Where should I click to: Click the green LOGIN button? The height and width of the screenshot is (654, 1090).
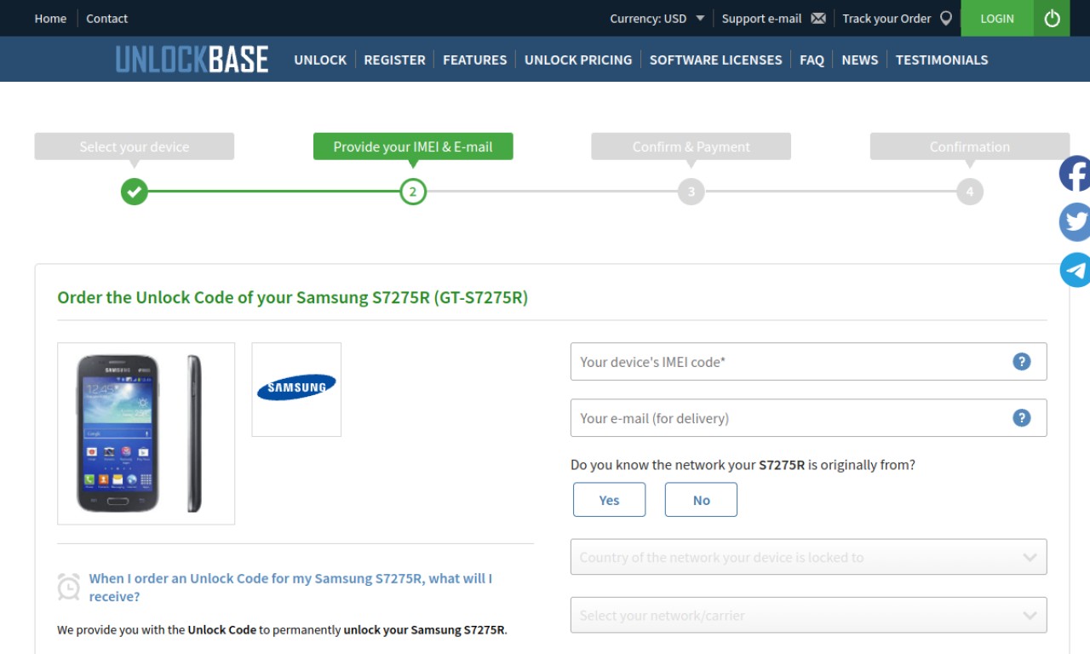click(997, 18)
